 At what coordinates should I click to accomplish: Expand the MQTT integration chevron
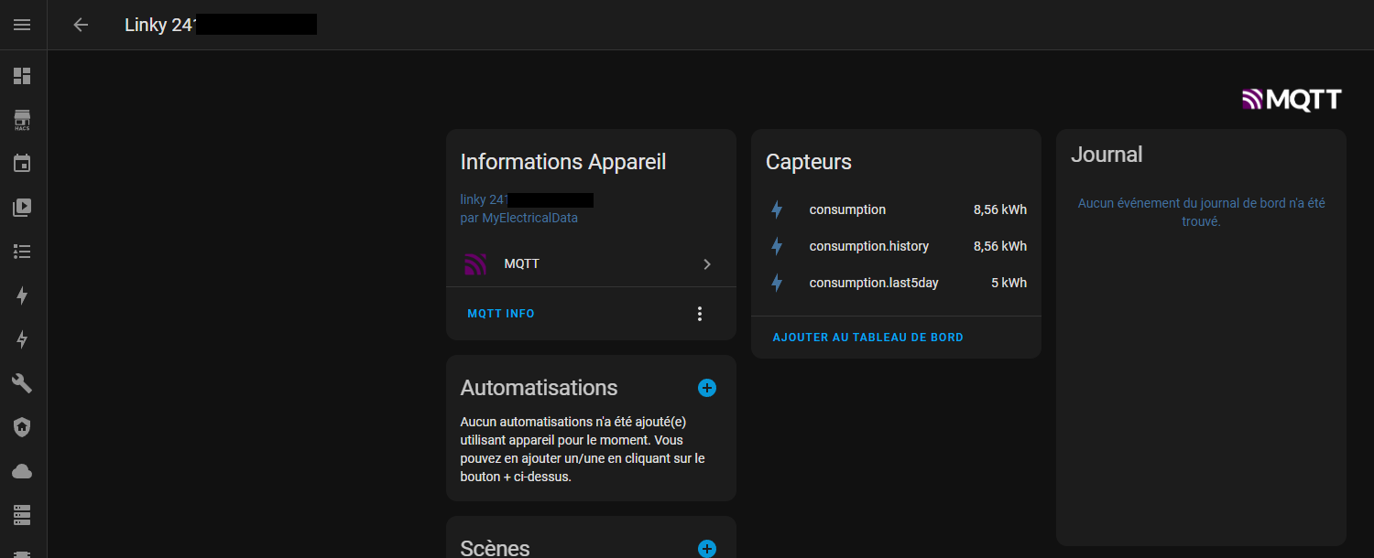[706, 264]
